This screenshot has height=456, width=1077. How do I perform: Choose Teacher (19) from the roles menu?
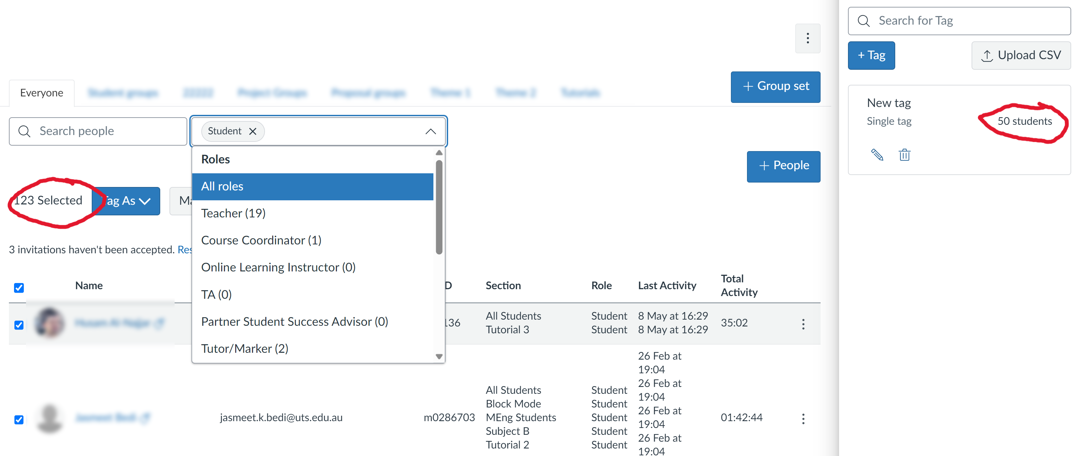tap(233, 213)
